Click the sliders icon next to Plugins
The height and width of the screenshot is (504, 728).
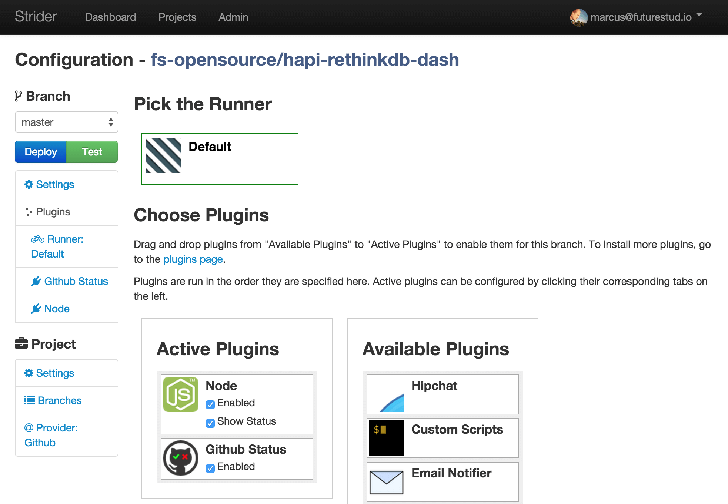29,212
